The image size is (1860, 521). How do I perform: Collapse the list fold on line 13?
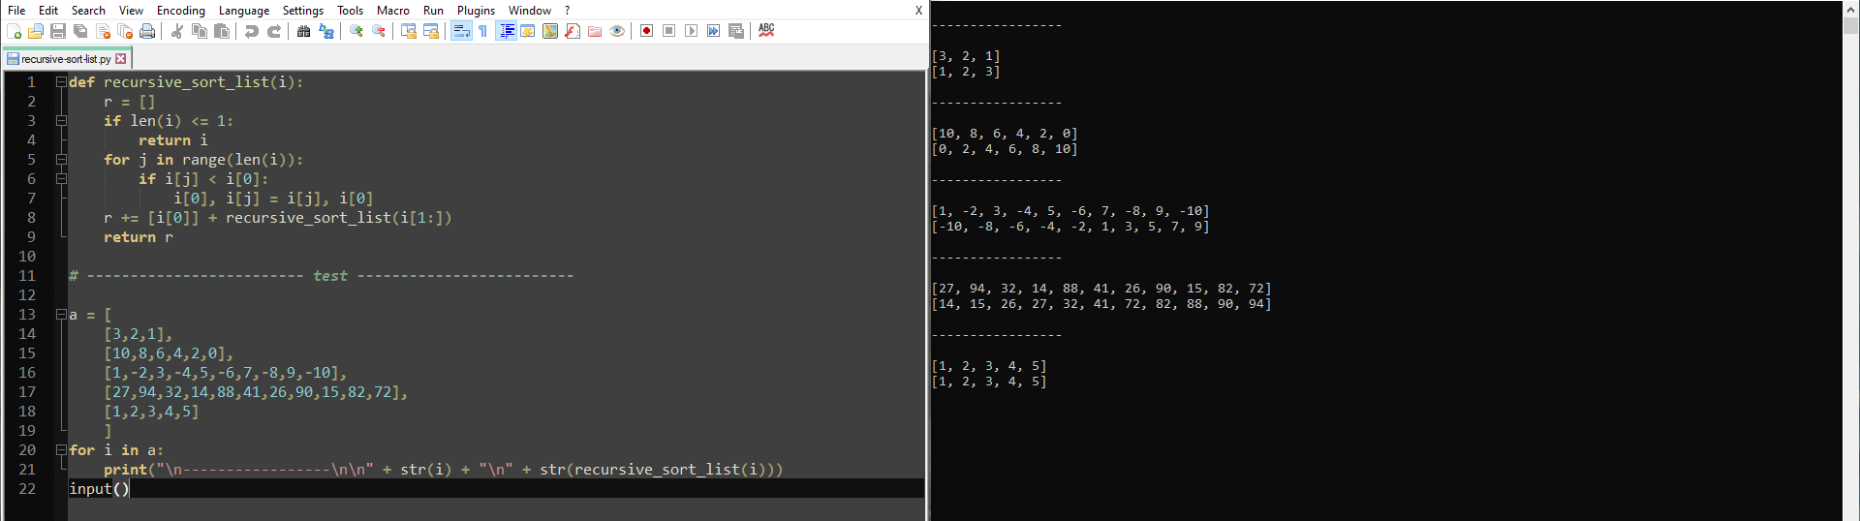pyautogui.click(x=61, y=315)
